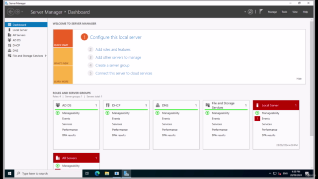Click the ENG language indicator
Image resolution: width=318 pixels, height=179 pixels.
pyautogui.click(x=285, y=174)
